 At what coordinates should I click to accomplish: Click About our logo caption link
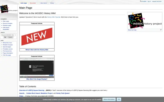point(132,30)
